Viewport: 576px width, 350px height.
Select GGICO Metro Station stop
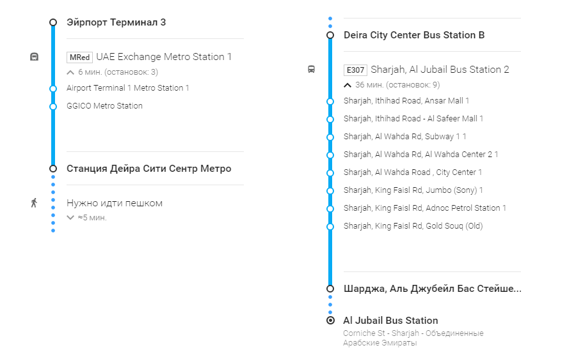click(x=104, y=106)
